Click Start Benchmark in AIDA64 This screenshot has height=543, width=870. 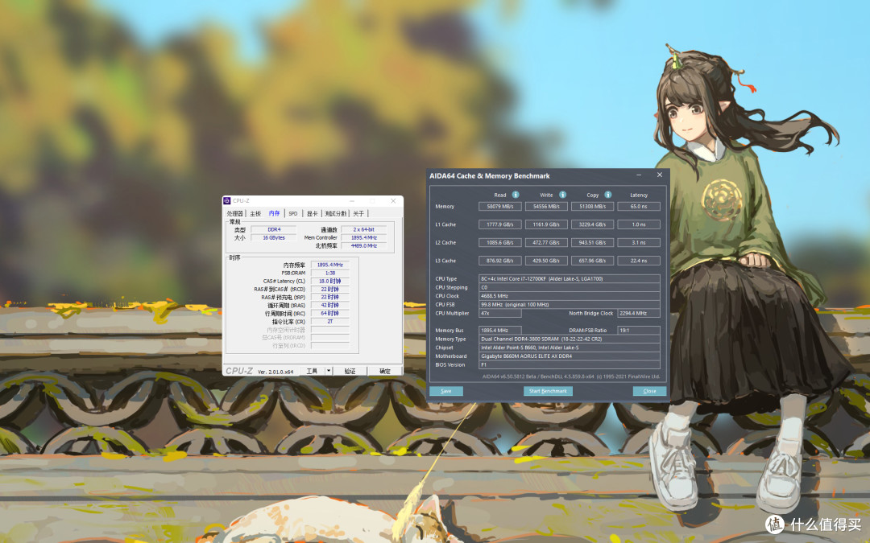[x=548, y=391]
